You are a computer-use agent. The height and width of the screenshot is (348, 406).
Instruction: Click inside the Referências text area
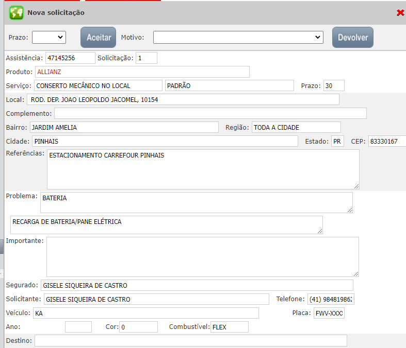pyautogui.click(x=202, y=169)
